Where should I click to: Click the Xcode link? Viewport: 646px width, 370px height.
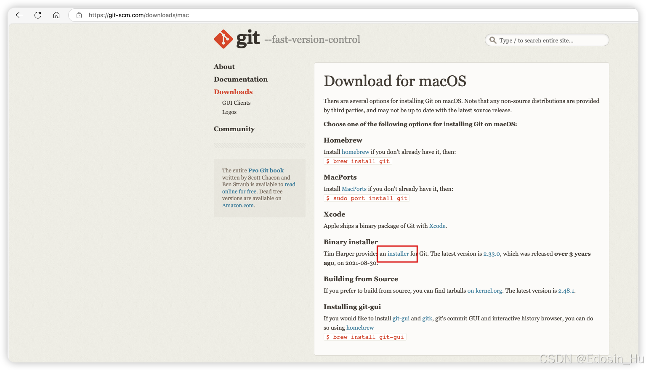(437, 226)
